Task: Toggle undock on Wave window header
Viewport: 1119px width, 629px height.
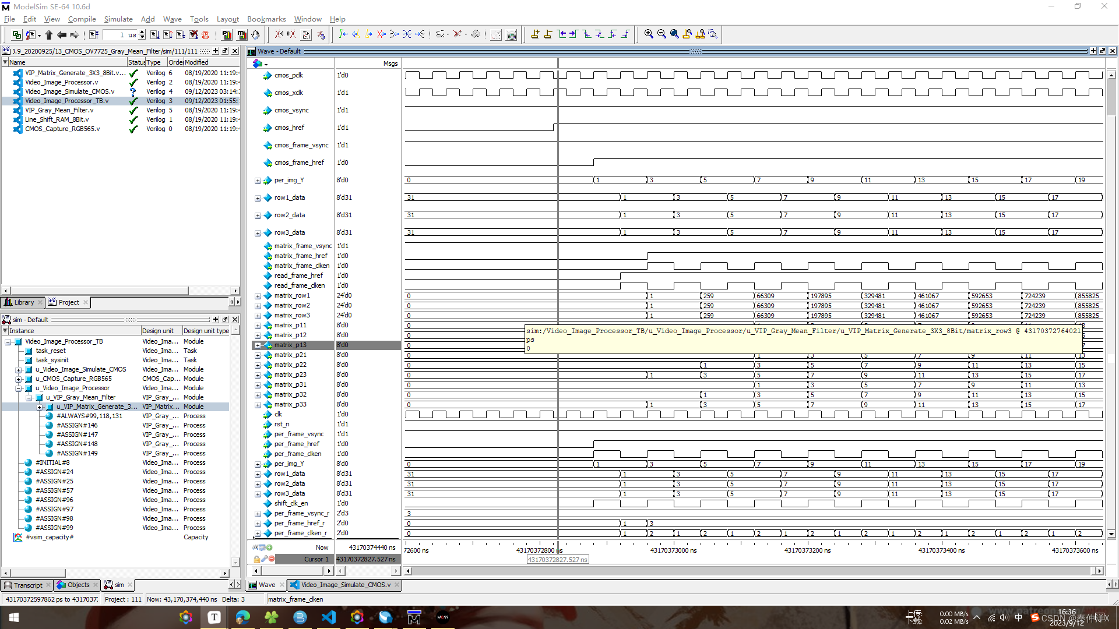Action: click(x=1103, y=51)
